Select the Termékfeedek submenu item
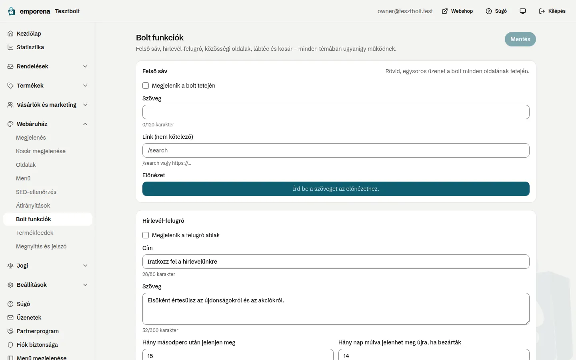The image size is (576, 360). pos(48,233)
